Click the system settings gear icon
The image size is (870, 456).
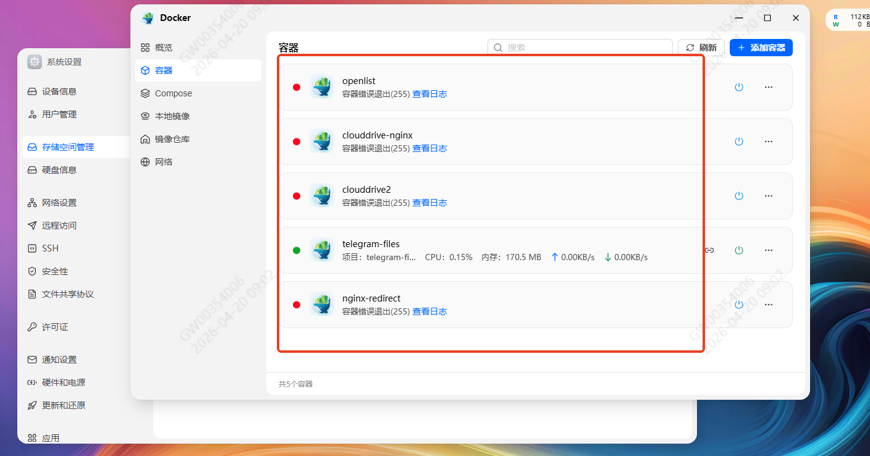[x=35, y=62]
